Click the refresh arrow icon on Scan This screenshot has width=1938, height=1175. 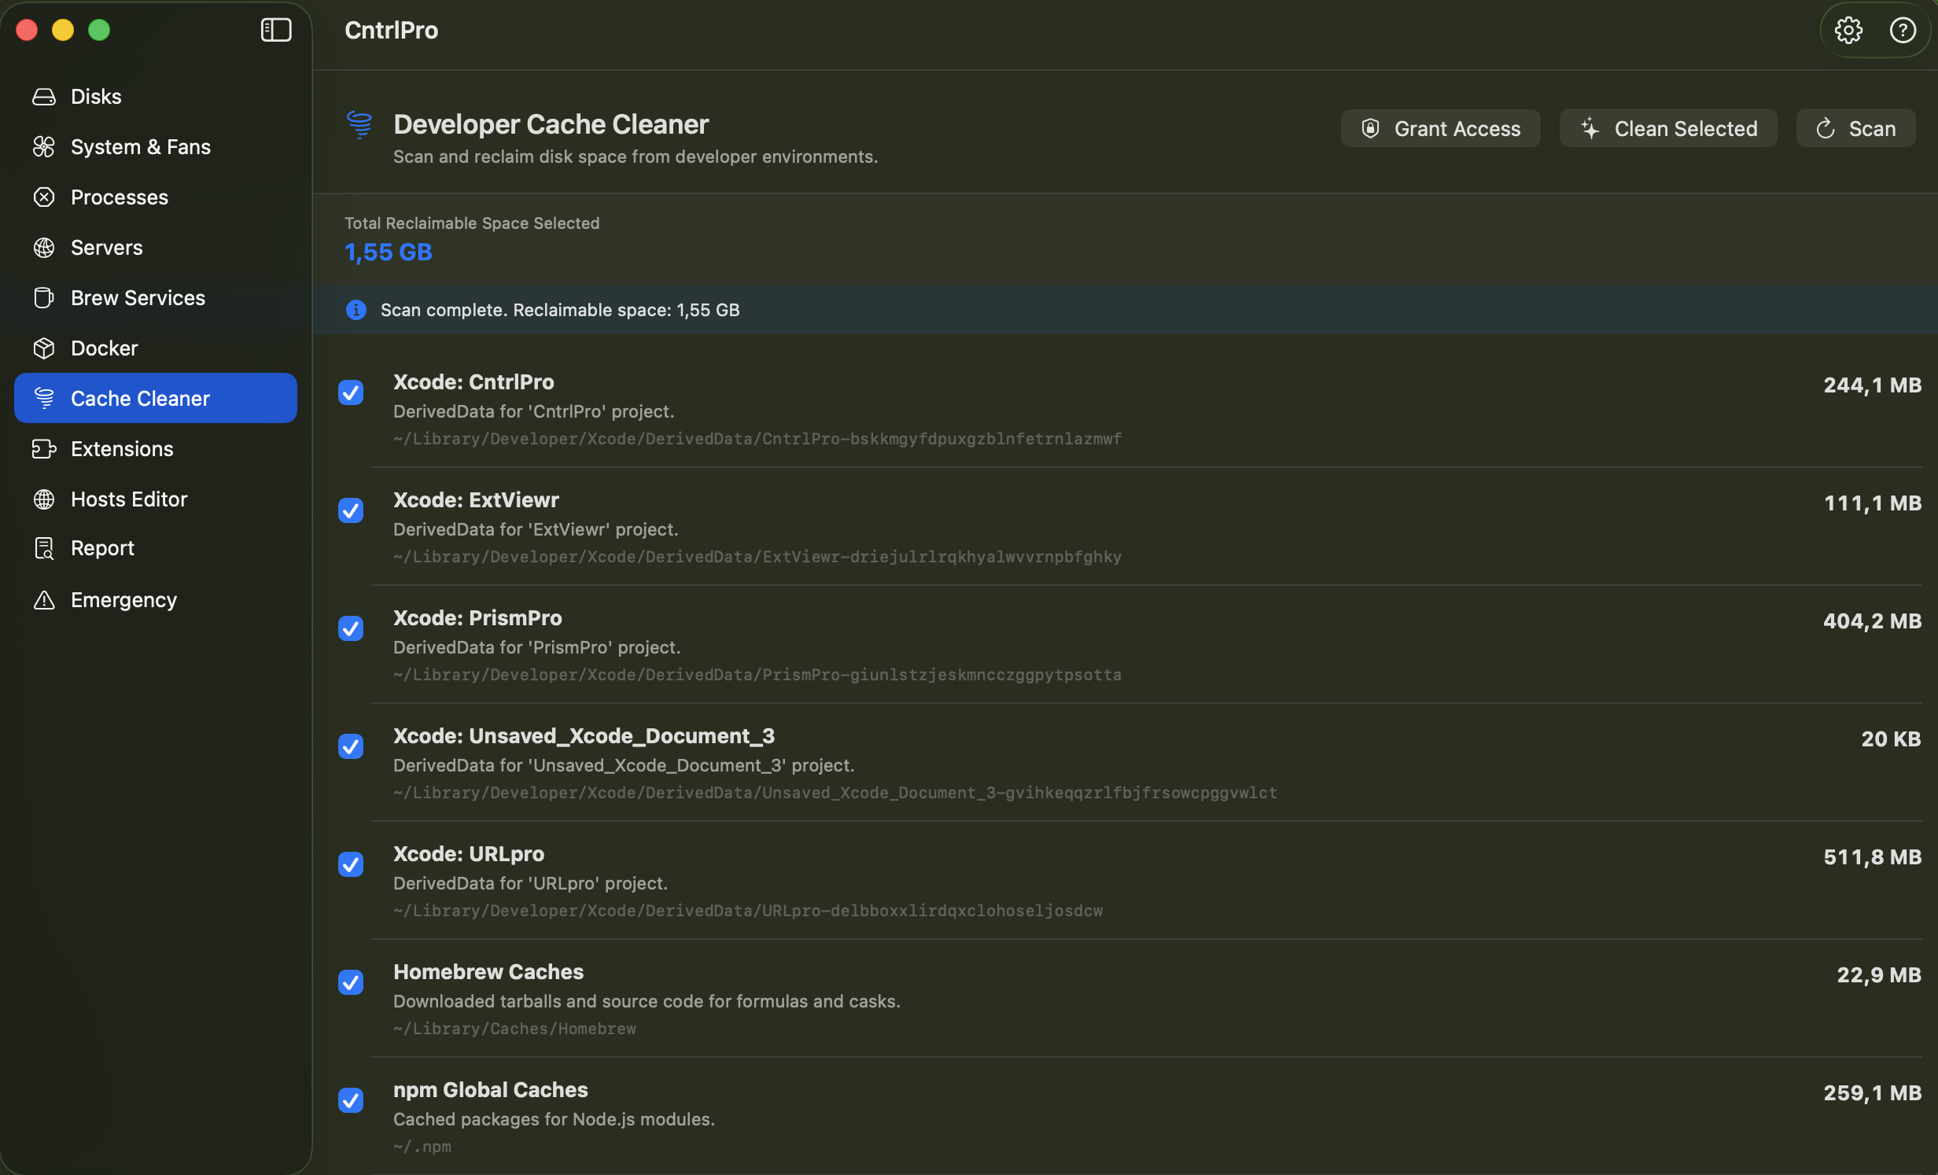point(1825,129)
